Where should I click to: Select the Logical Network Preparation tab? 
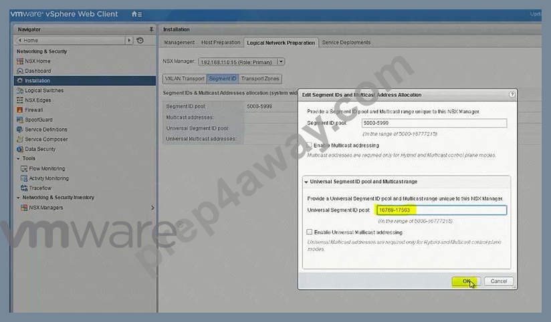281,43
